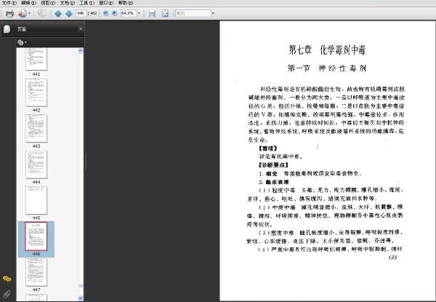Go to previous page with up arrow
The width and height of the screenshot is (436, 302).
[x=58, y=13]
